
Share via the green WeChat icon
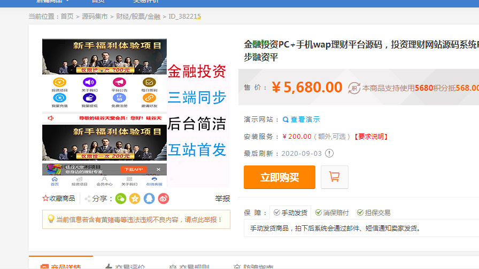(121, 199)
